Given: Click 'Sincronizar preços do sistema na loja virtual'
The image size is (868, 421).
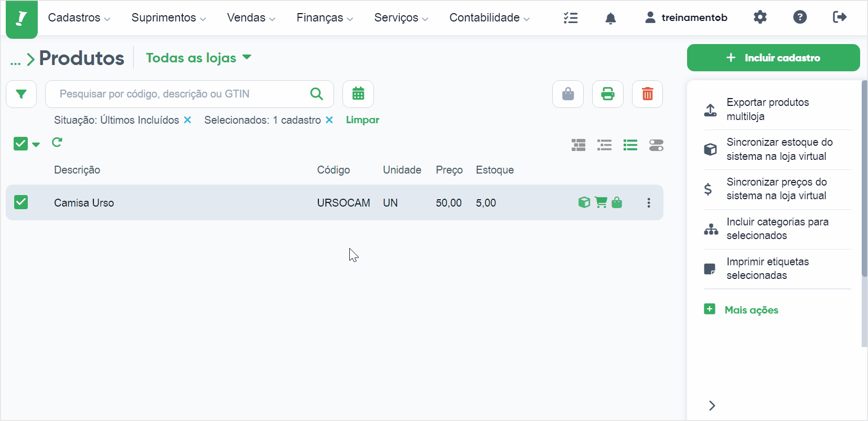Looking at the screenshot, I should tap(777, 189).
